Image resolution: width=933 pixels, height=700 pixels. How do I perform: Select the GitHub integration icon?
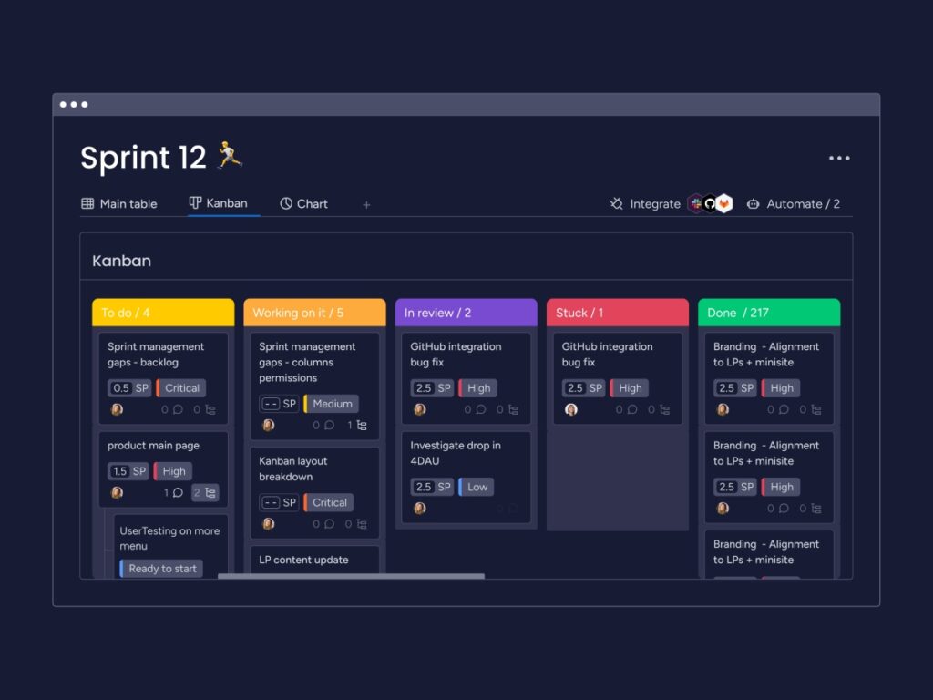point(710,203)
